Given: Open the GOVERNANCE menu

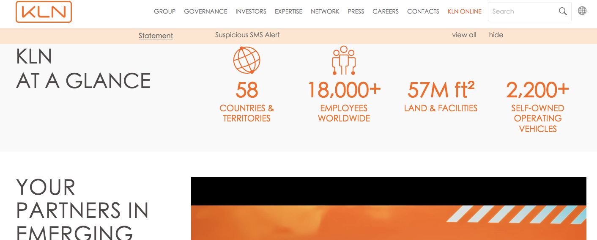Looking at the screenshot, I should pos(205,11).
